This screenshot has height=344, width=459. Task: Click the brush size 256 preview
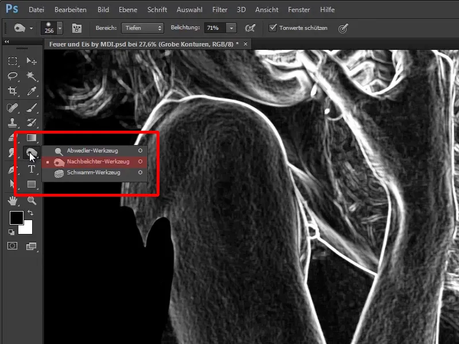[x=49, y=28]
